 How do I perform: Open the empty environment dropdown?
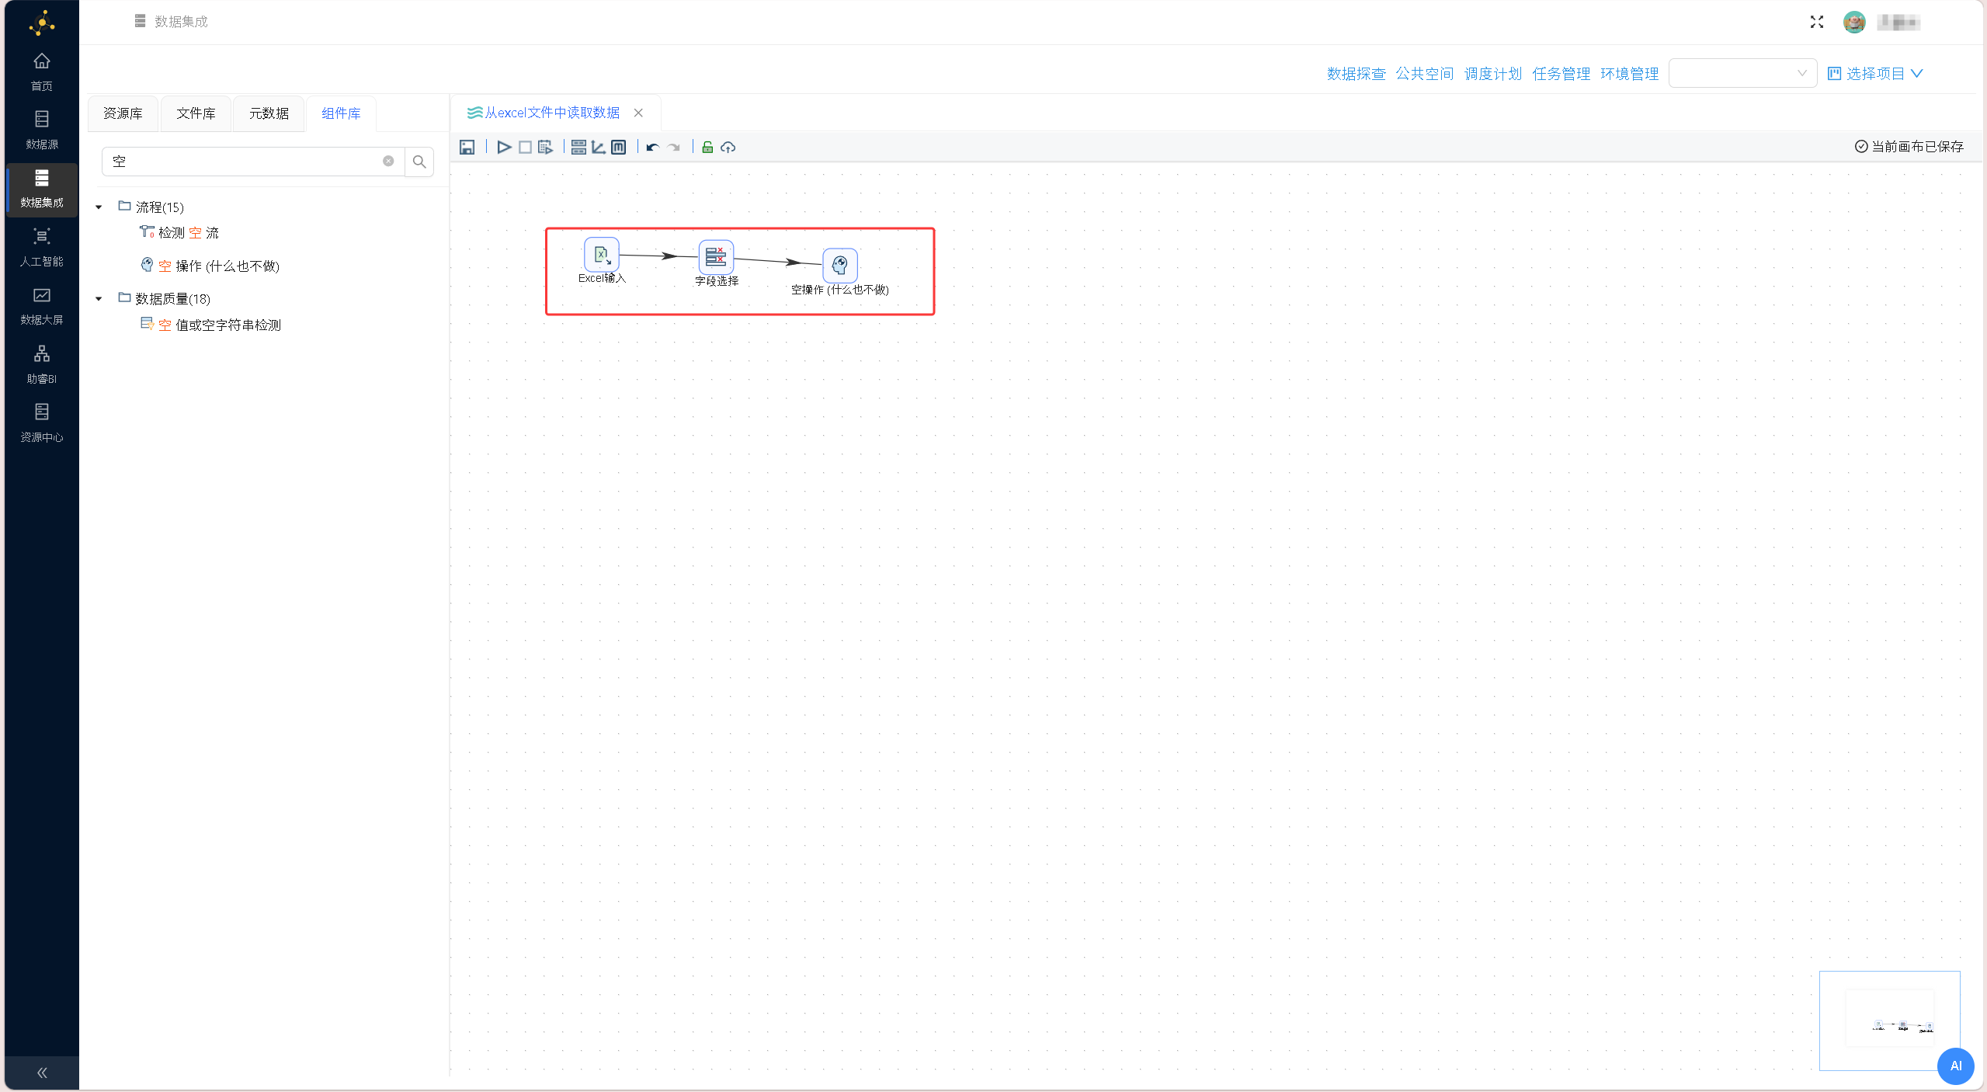tap(1742, 73)
